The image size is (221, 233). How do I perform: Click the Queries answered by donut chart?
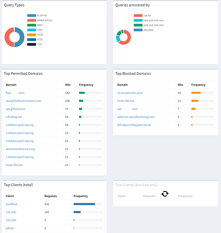123,37
